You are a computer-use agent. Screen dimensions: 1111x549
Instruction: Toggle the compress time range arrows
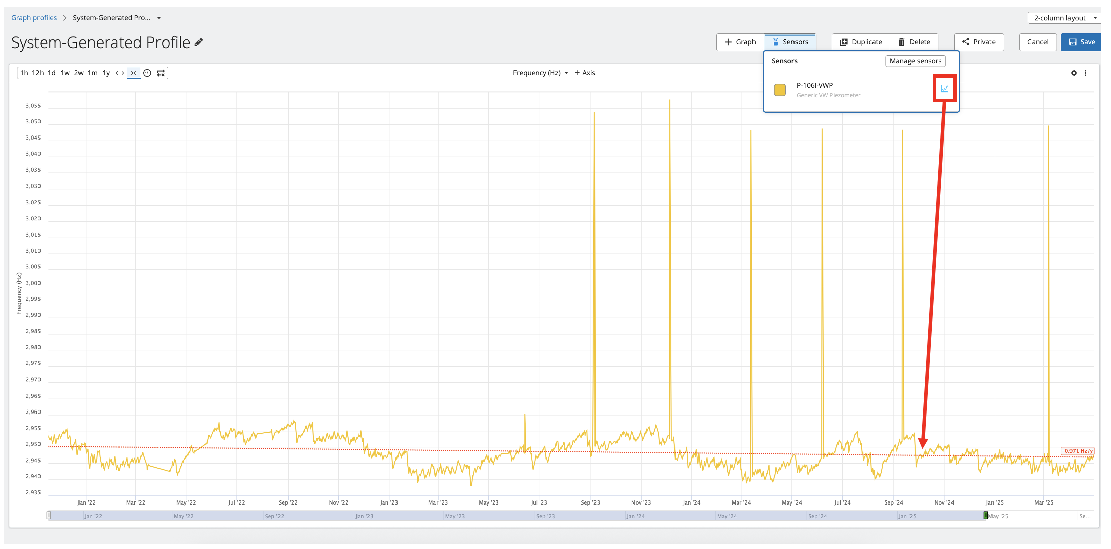click(134, 73)
